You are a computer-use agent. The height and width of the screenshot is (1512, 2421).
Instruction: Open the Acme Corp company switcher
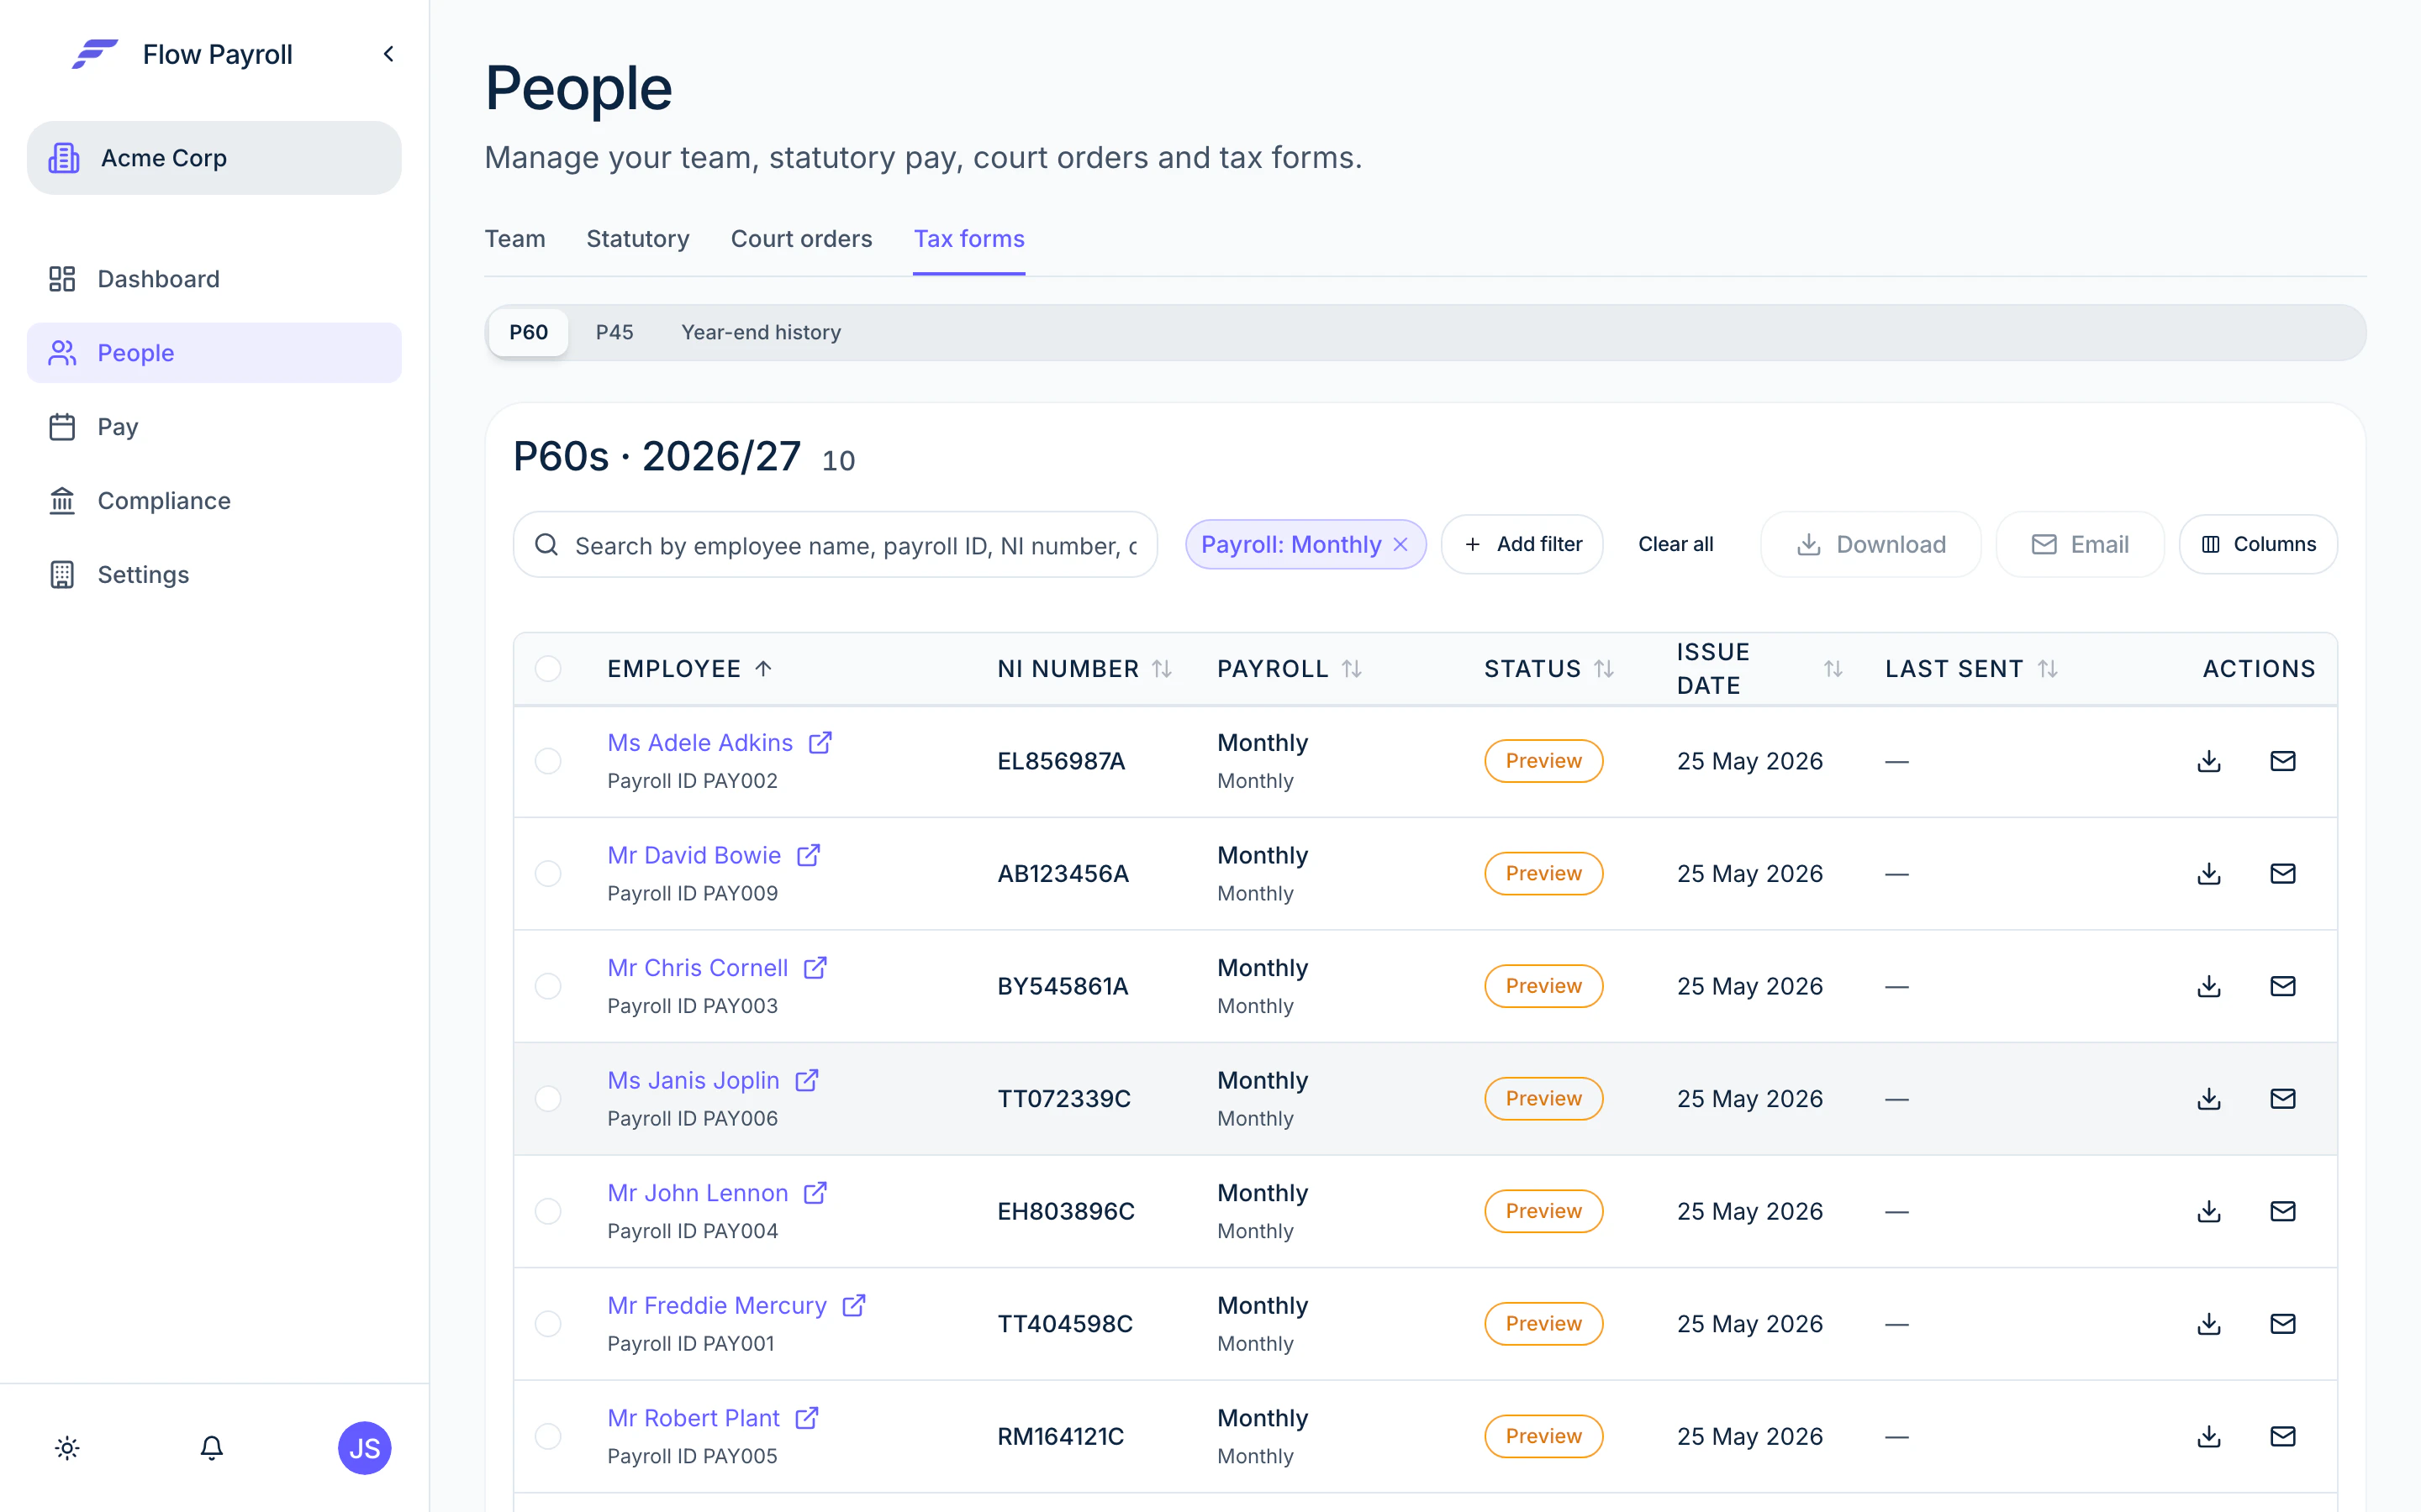point(214,158)
